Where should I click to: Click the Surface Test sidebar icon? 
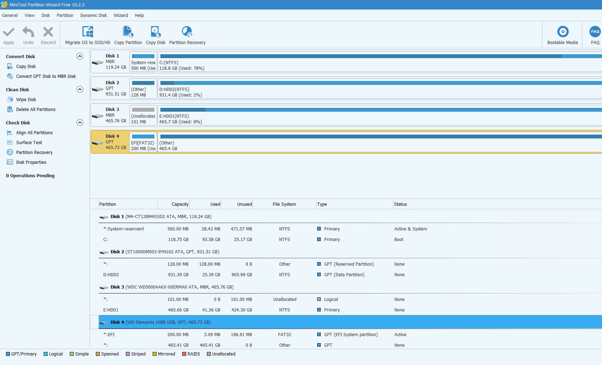10,142
